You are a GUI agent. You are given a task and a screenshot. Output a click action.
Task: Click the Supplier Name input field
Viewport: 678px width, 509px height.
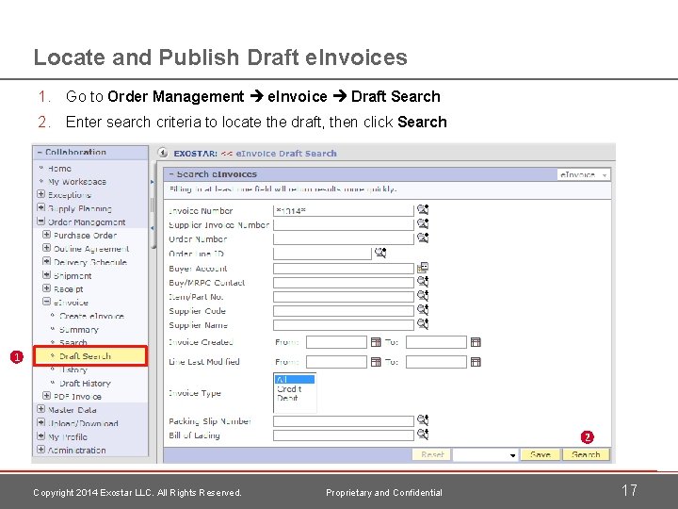(344, 324)
